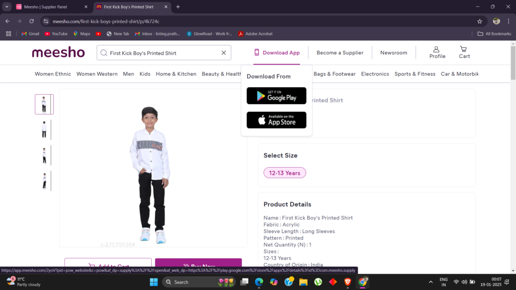Click the site information icon
The height and width of the screenshot is (290, 516).
(46, 21)
